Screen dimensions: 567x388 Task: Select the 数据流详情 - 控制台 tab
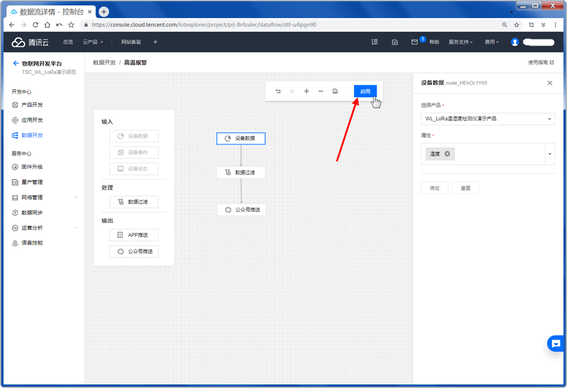click(51, 12)
